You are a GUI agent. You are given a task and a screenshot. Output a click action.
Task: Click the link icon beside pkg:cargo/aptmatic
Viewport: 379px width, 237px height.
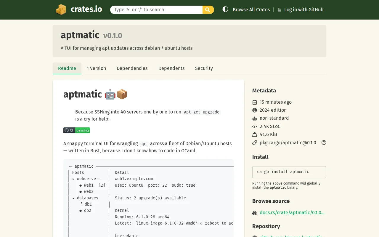[255, 142]
